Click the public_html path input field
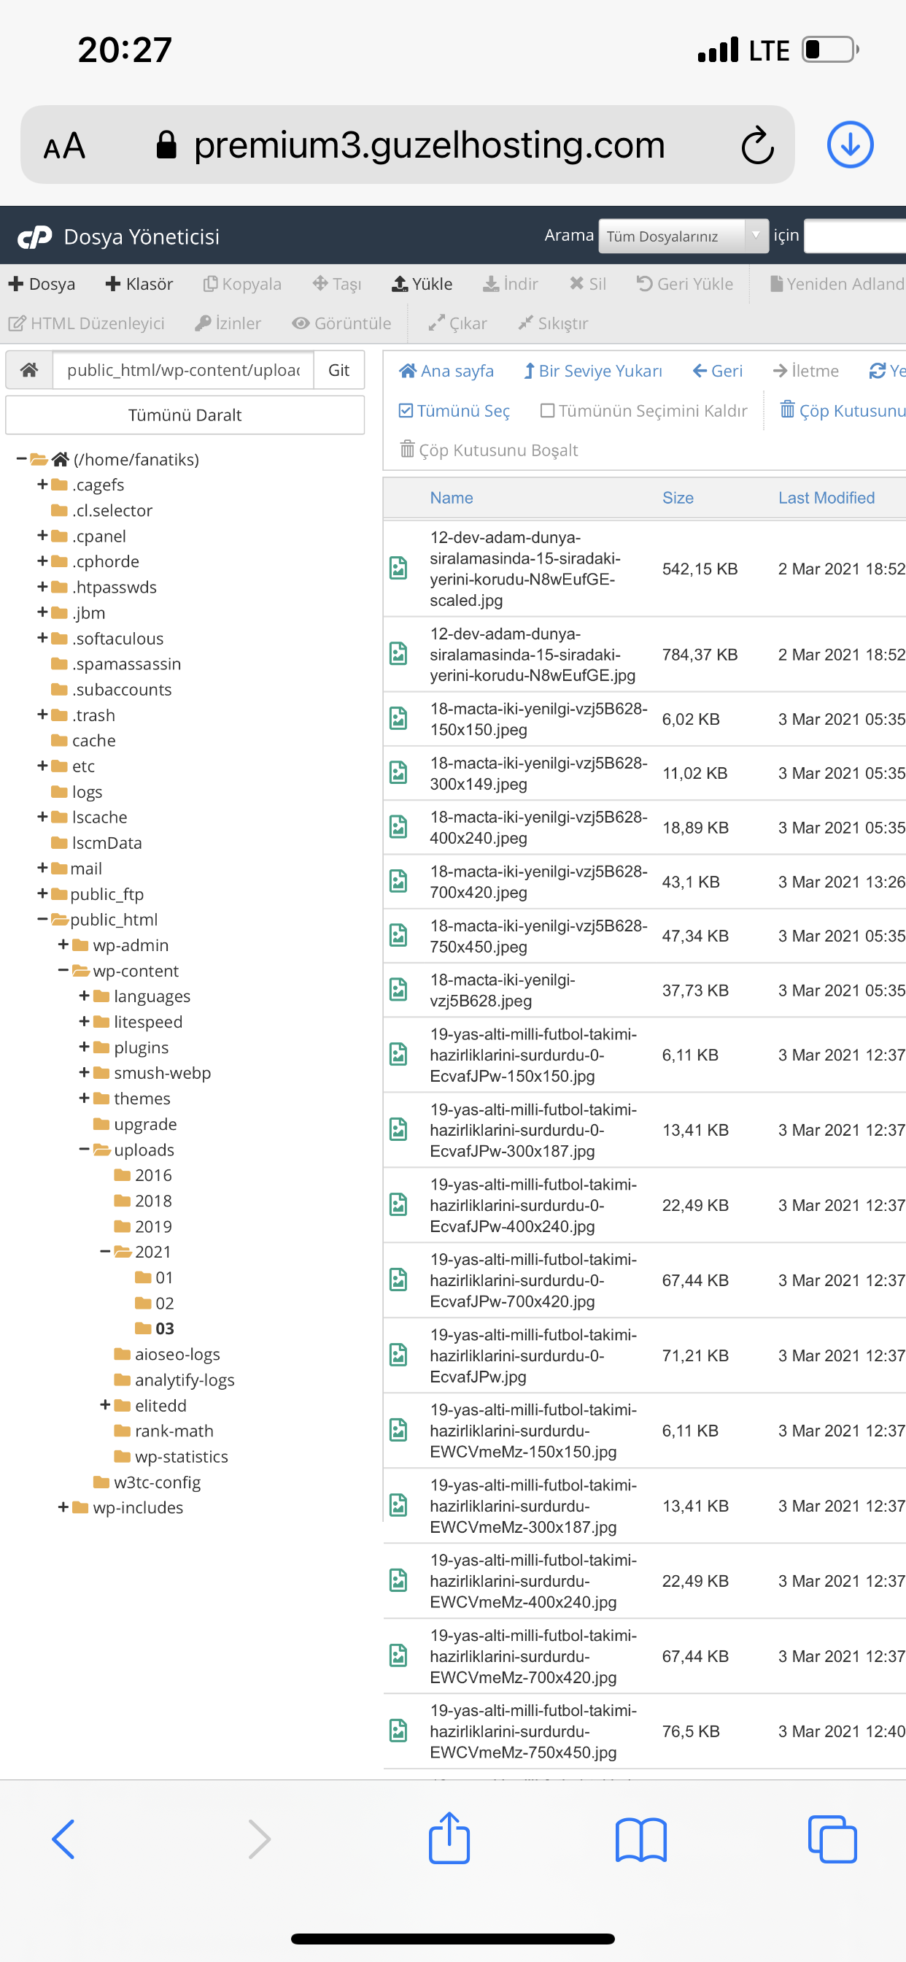This screenshot has width=906, height=1962. coord(182,370)
